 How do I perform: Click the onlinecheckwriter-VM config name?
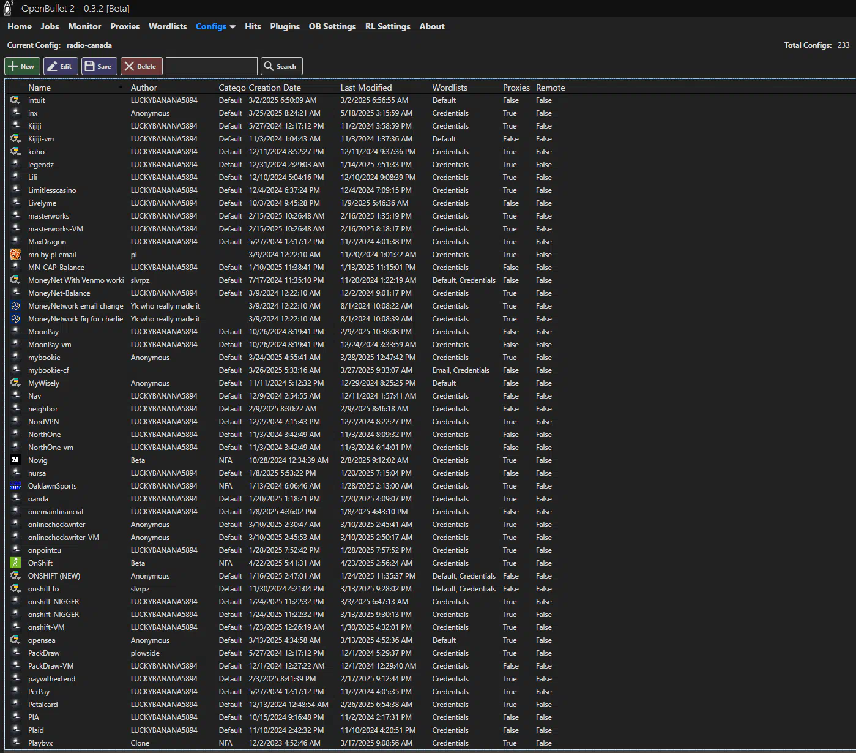pos(64,538)
